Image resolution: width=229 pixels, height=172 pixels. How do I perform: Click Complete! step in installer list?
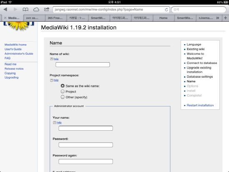(194, 96)
